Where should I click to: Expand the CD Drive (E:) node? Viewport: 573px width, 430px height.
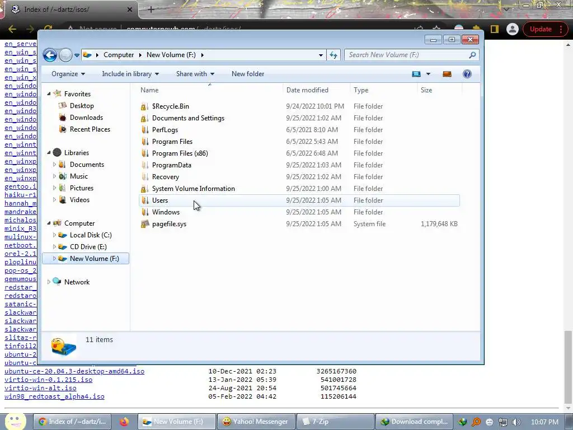tap(54, 247)
